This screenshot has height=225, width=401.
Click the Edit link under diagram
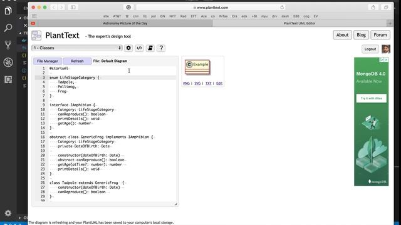tap(219, 83)
